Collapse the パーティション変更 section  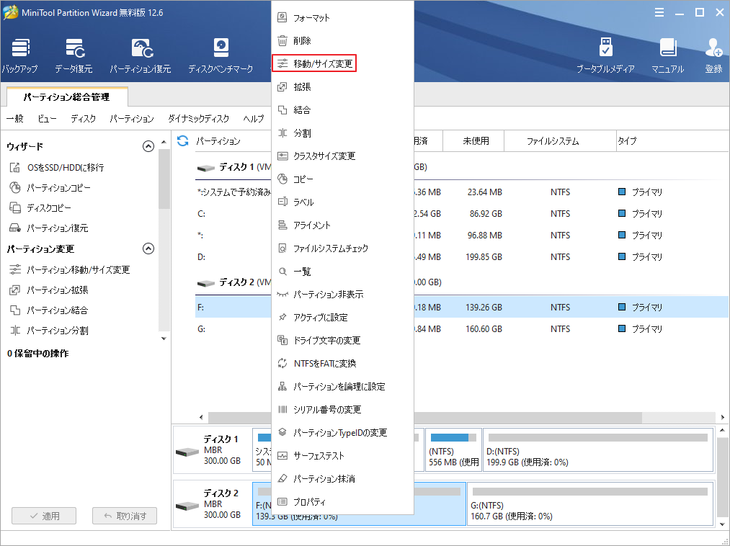tap(148, 249)
